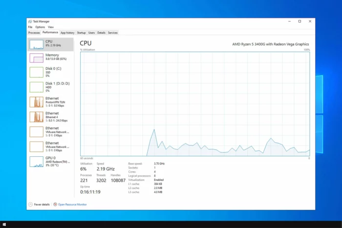
Task: Select first VMware Network Ethernet thumbnail
Action: [x=37, y=132]
